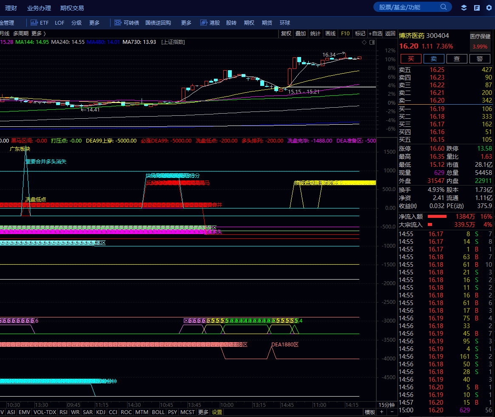Open 环球 market
This screenshot has height=417, width=495.
click(285, 23)
